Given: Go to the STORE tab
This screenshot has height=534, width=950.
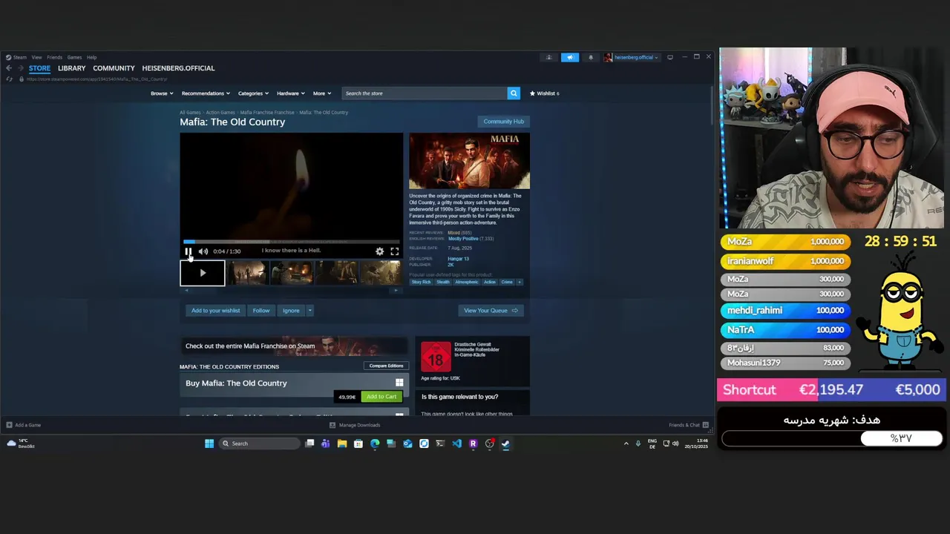Looking at the screenshot, I should (39, 68).
